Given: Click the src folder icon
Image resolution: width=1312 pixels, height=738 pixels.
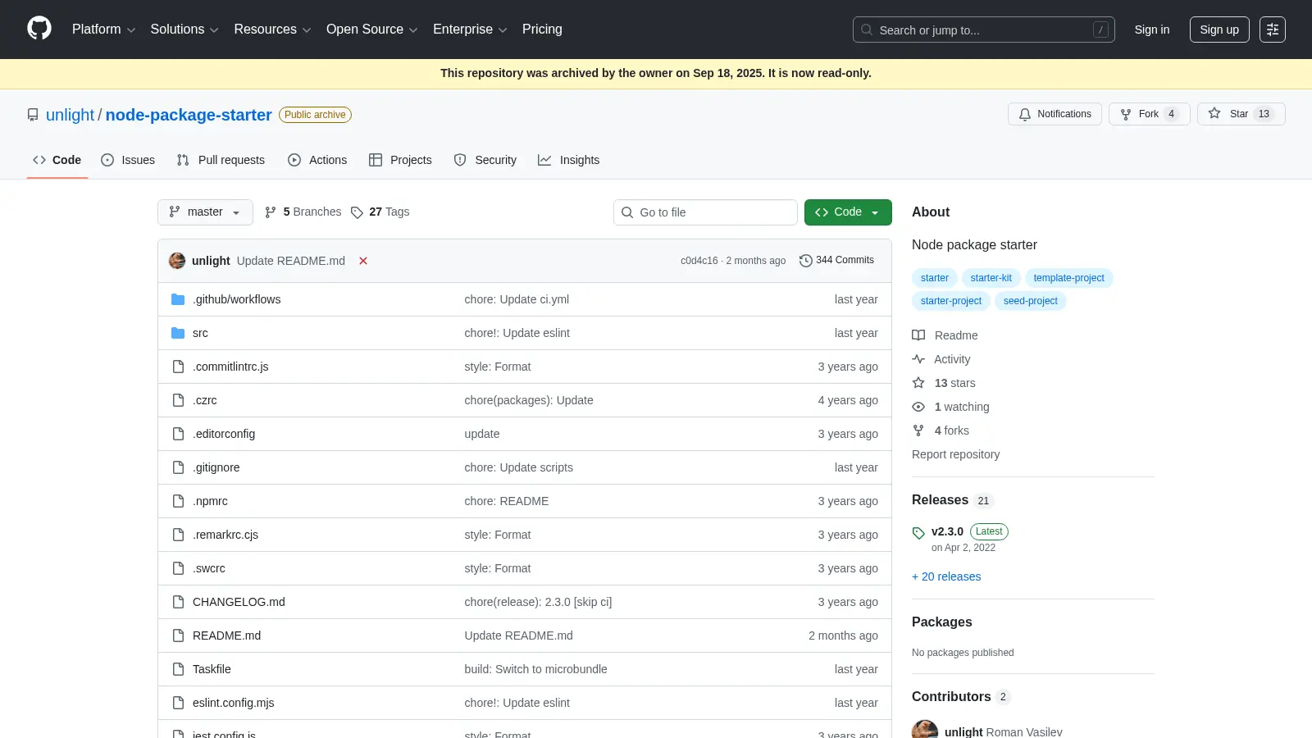Looking at the screenshot, I should pos(178,333).
